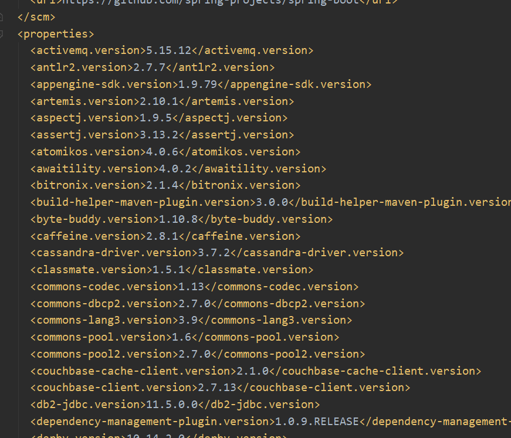
Task: Click artemis.version value 2.10.1
Action: coord(159,101)
